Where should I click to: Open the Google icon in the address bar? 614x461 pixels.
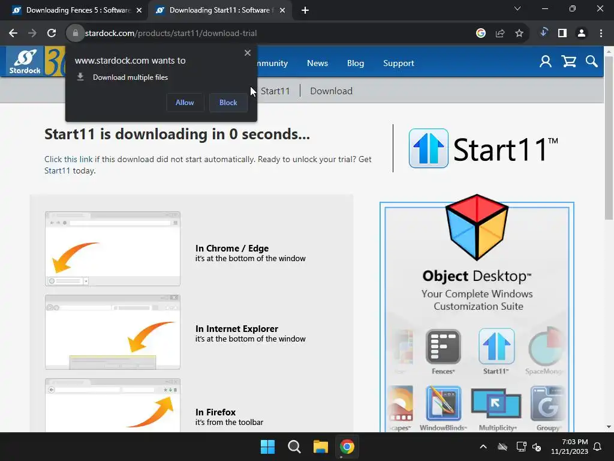pos(481,34)
